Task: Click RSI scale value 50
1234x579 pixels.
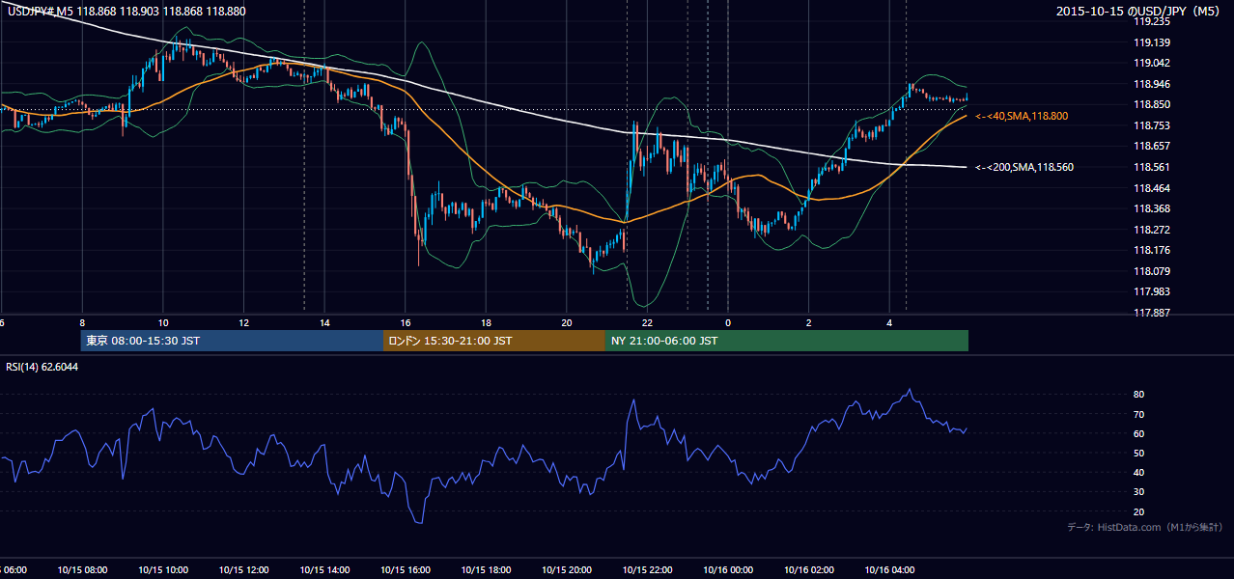Action: (x=1138, y=453)
